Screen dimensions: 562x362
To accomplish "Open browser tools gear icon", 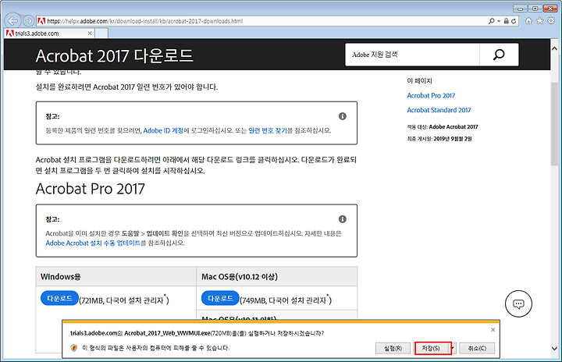I will 551,21.
